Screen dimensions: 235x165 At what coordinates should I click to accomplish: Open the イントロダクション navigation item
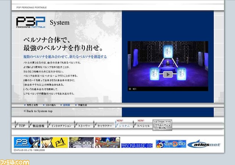(x=59, y=124)
